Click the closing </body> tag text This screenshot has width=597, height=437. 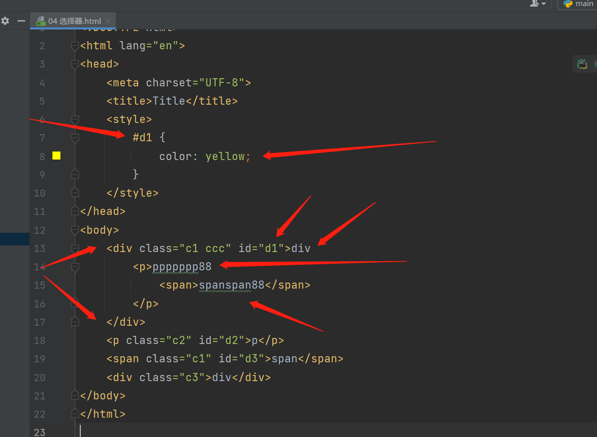click(103, 395)
